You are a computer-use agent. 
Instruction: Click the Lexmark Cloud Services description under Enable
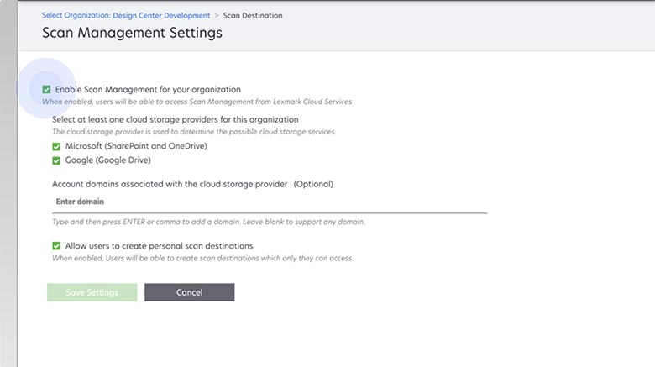[196, 102]
